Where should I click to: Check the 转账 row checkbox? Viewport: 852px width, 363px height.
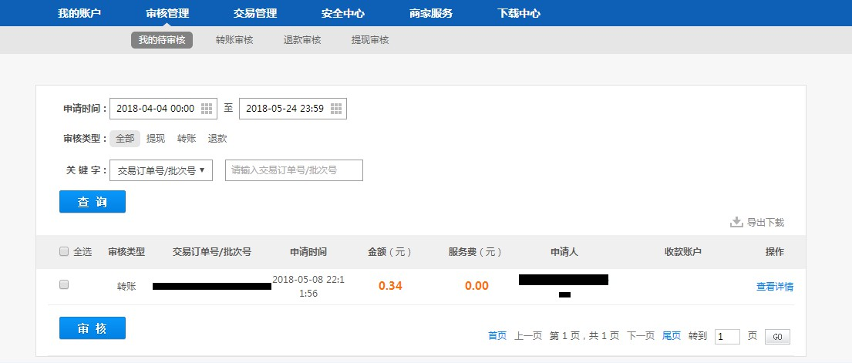click(x=64, y=284)
